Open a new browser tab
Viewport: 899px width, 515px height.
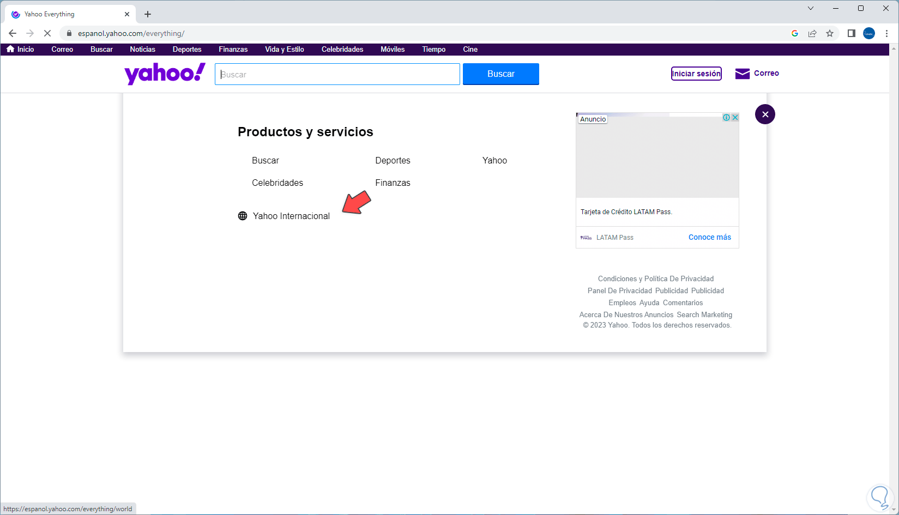[148, 14]
